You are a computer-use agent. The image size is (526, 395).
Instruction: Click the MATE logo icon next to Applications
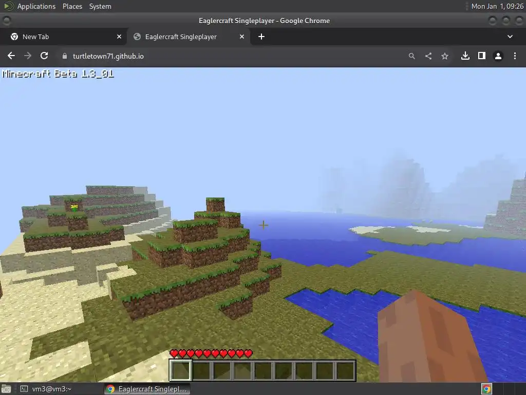pyautogui.click(x=8, y=6)
